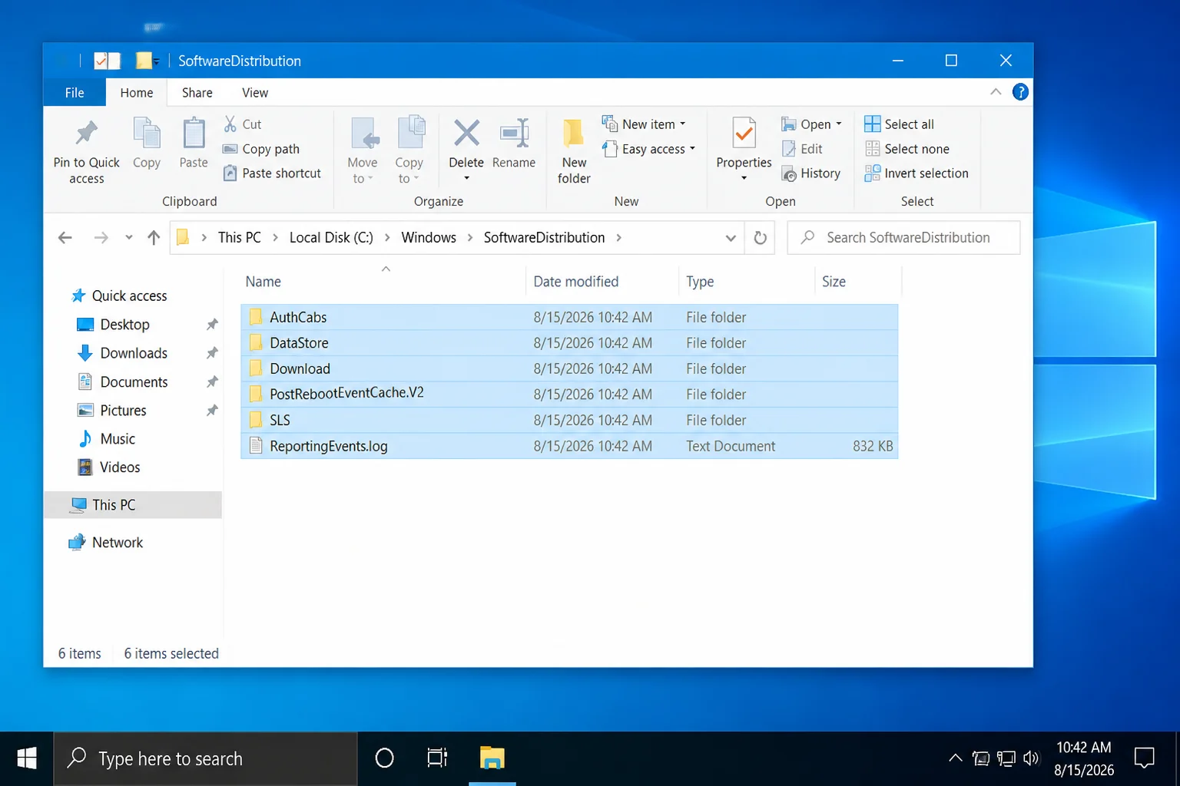Screen dimensions: 1180x786
Task: Expand the Delete options arrow
Action: [466, 179]
